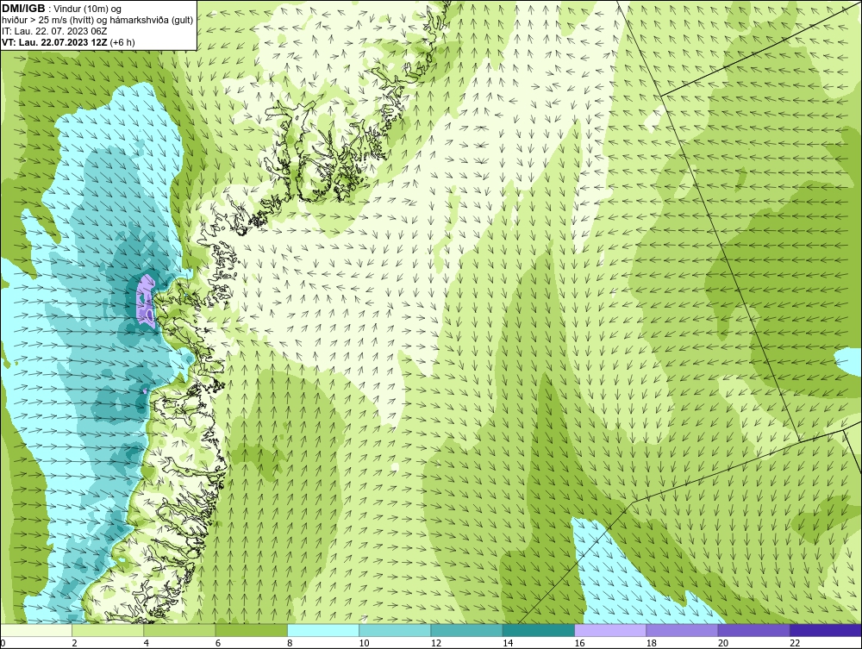Screen dimensions: 862x649
Task: Click the 6–8 m/s dark green legend swatch
Action: (x=251, y=630)
